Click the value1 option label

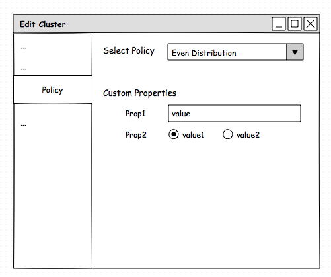193,135
